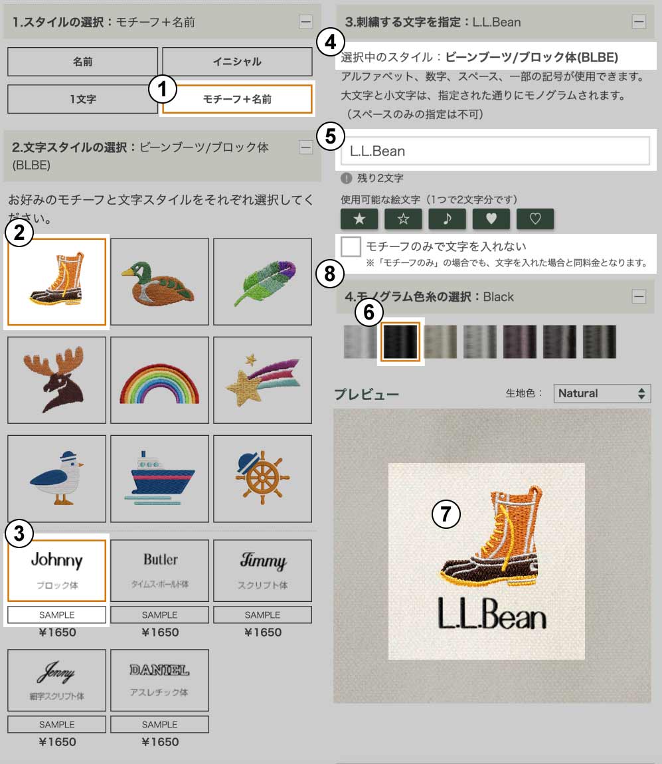Select the black thread color swatch
The width and height of the screenshot is (662, 764).
tap(400, 342)
